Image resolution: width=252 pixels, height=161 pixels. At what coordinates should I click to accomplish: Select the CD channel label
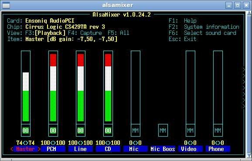click(108, 149)
